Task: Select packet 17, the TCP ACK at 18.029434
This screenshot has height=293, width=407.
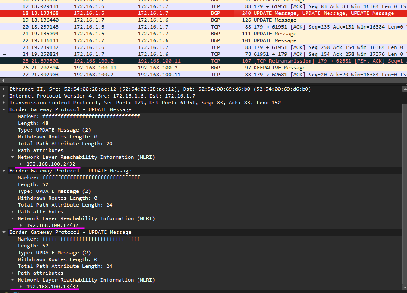Action: [x=203, y=6]
